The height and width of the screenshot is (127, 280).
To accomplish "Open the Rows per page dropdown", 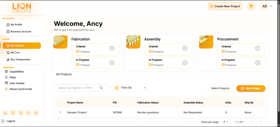I will pos(226,122).
